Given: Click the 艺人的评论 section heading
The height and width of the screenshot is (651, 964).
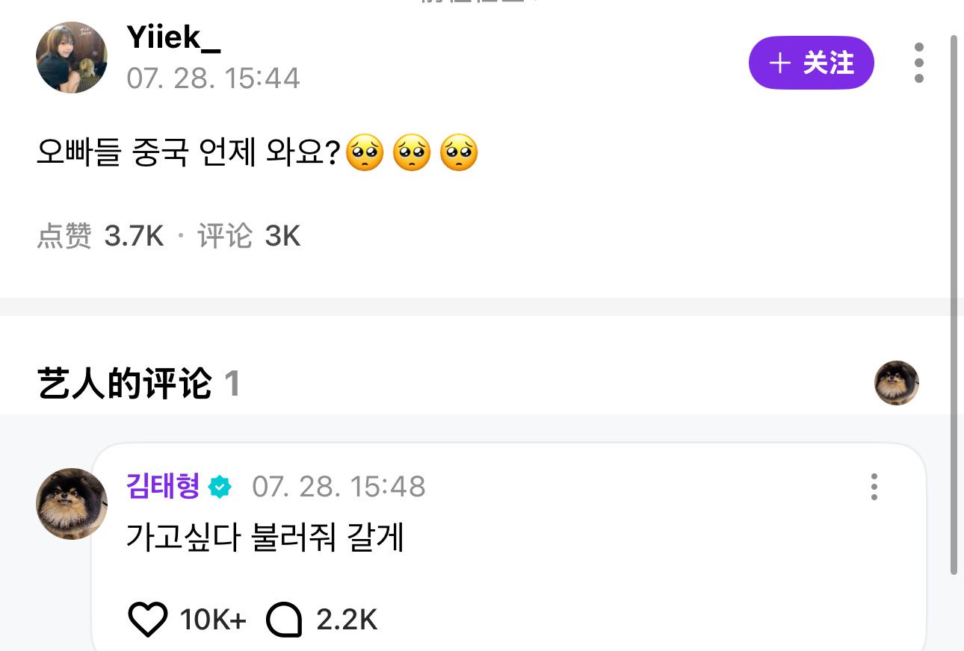Looking at the screenshot, I should coord(125,384).
